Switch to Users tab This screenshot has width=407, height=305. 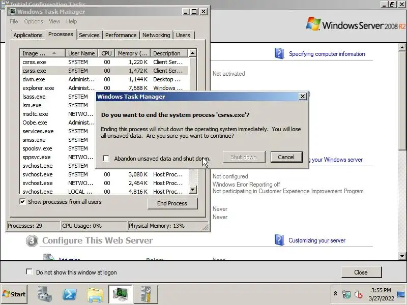[x=183, y=35]
